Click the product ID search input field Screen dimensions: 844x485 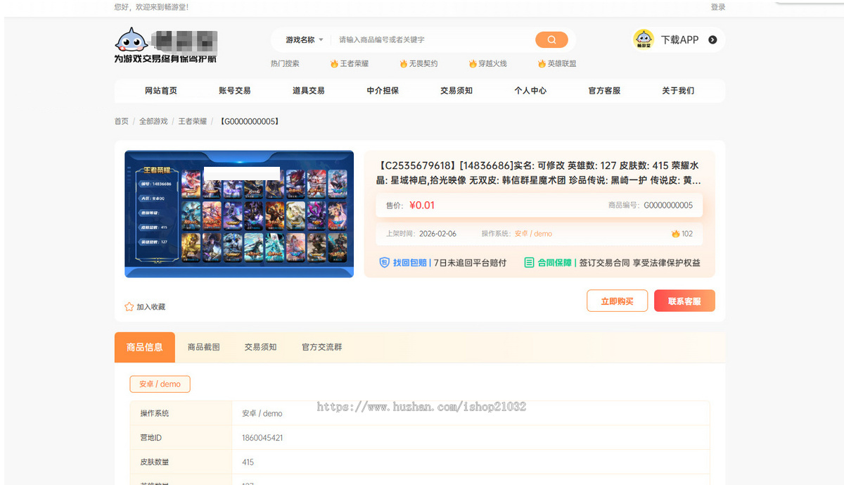pyautogui.click(x=433, y=40)
